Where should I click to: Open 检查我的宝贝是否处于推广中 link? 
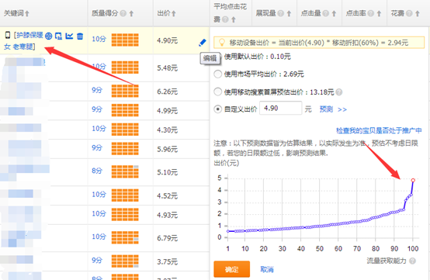(379, 130)
